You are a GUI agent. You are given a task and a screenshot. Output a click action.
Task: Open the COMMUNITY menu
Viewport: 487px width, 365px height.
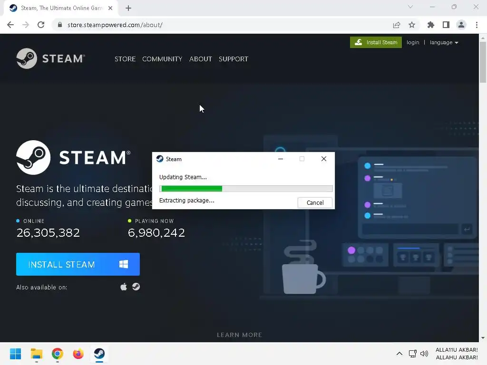point(162,59)
